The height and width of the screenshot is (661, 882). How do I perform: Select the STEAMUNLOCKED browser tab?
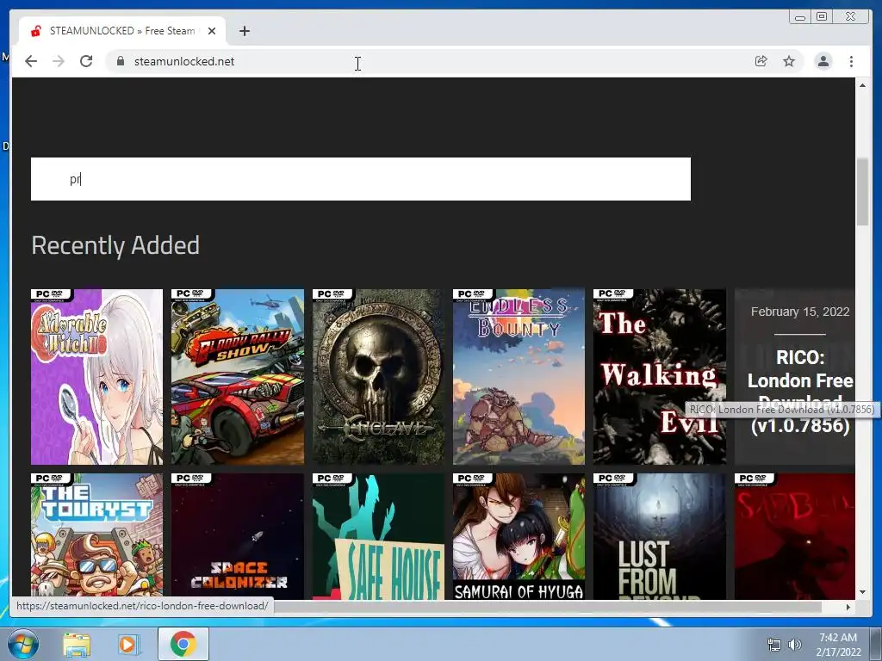click(122, 31)
